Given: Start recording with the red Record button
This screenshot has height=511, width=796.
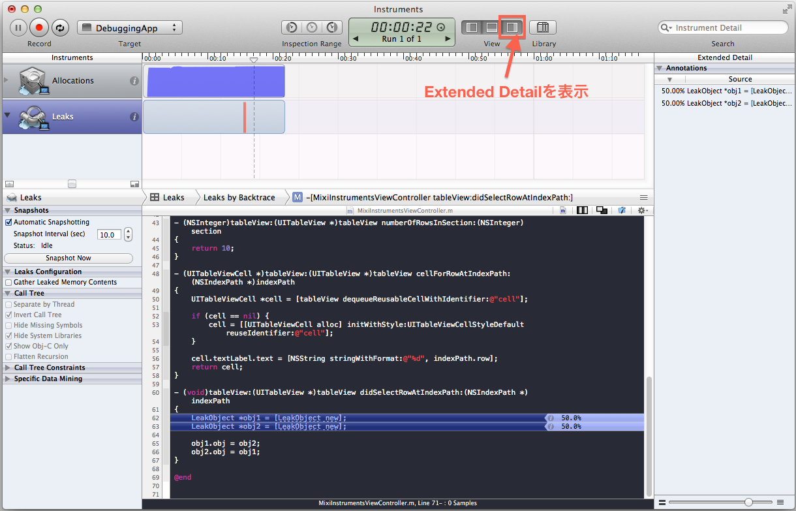Looking at the screenshot, I should pos(38,27).
